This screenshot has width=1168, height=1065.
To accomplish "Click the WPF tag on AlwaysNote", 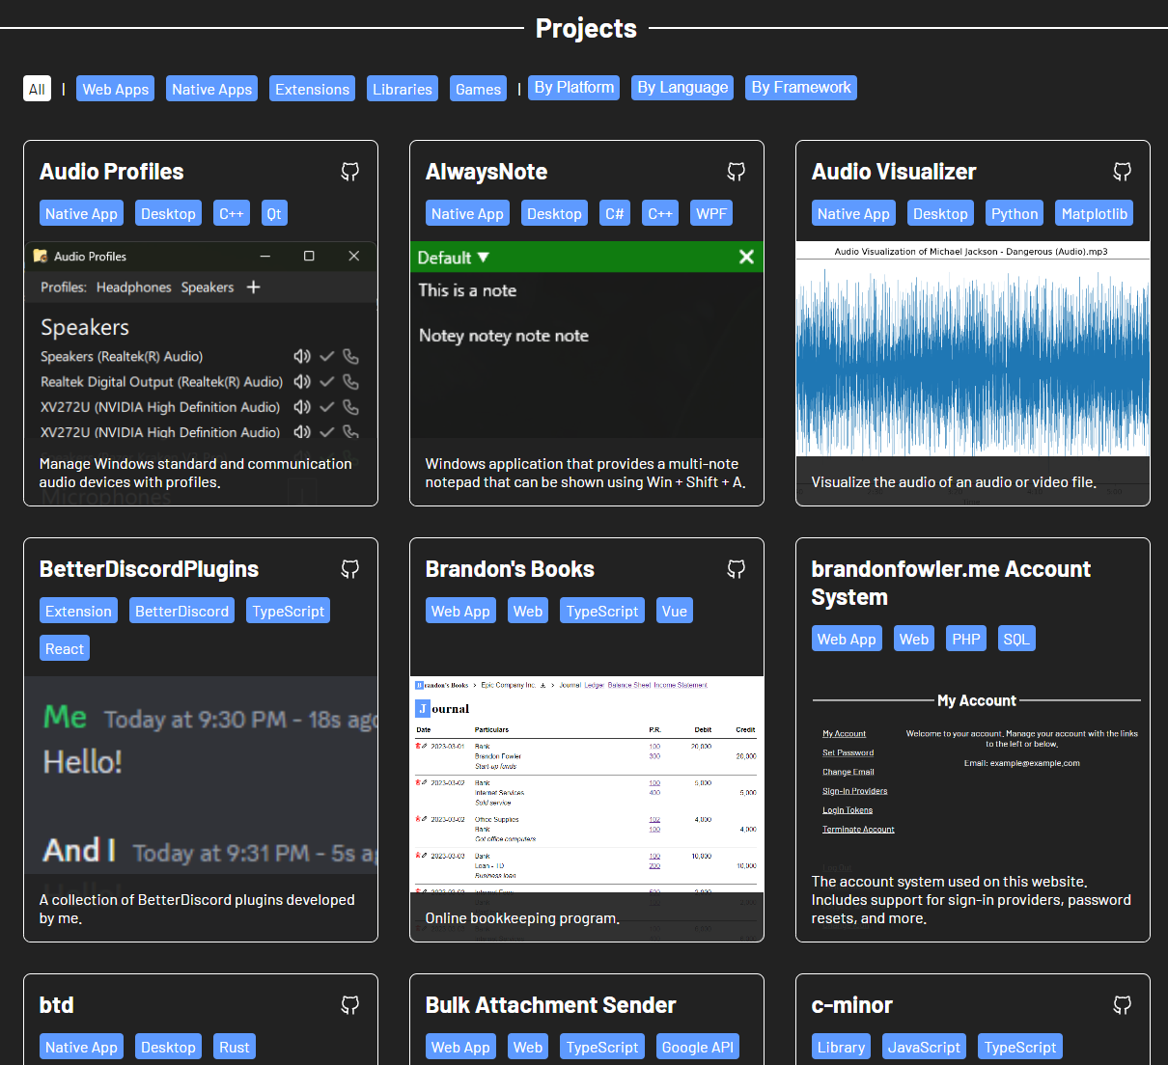I will (x=711, y=213).
